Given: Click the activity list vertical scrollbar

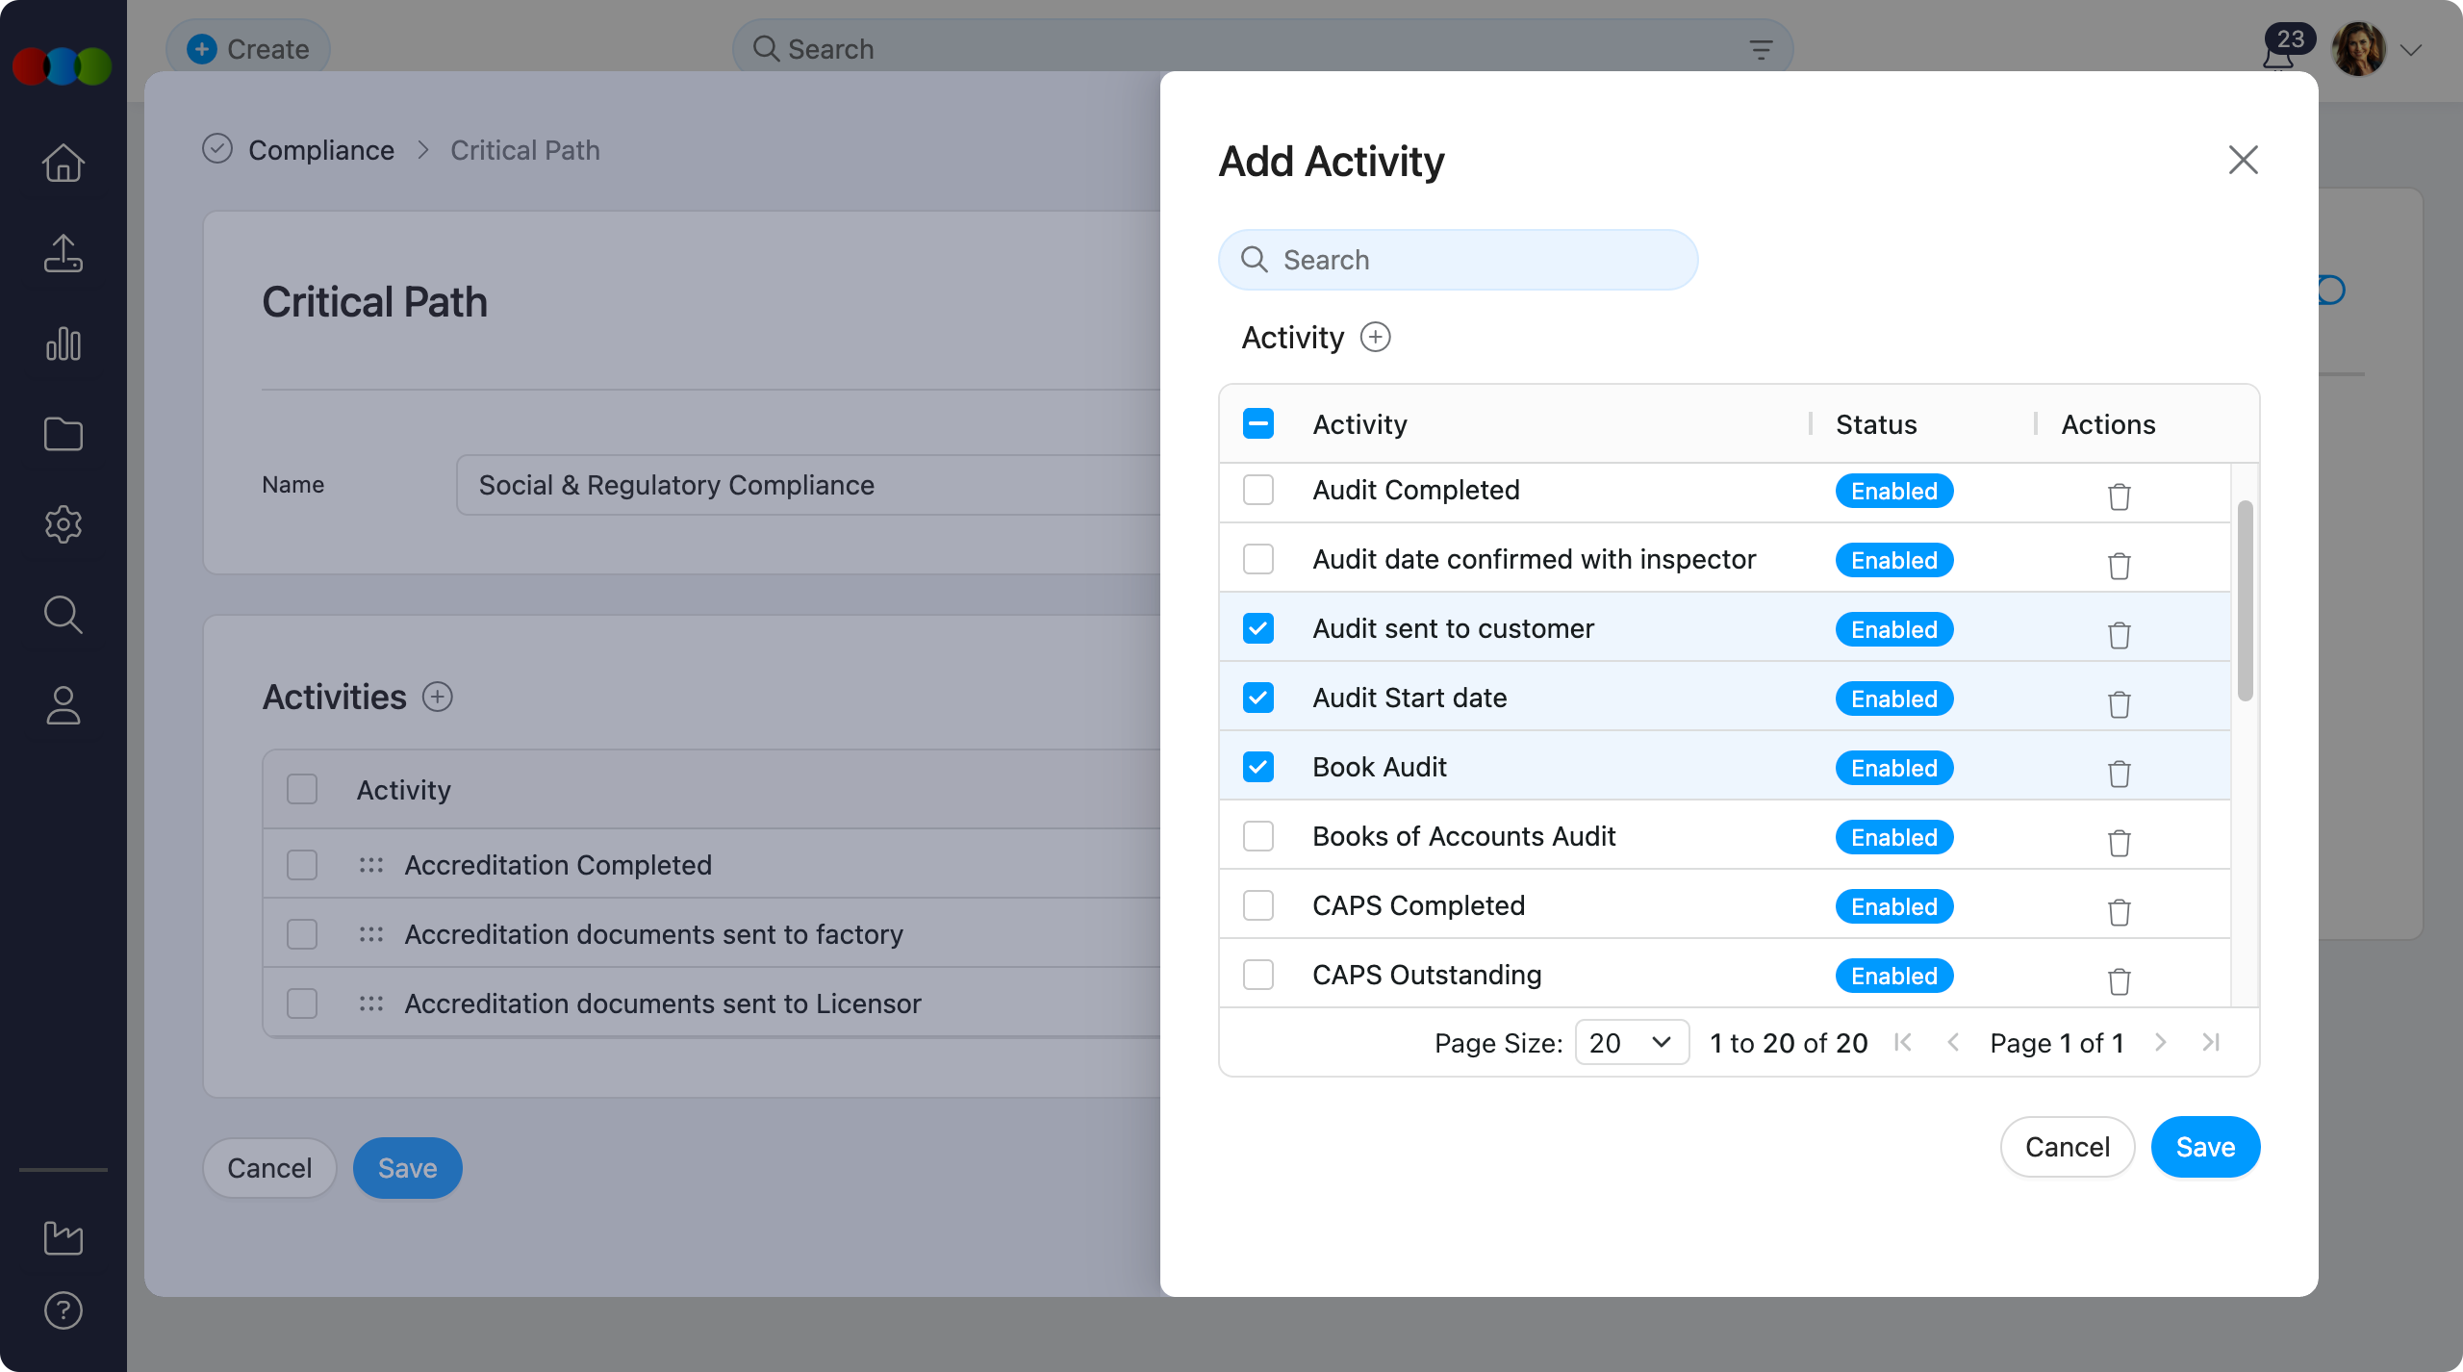Looking at the screenshot, I should (2246, 601).
